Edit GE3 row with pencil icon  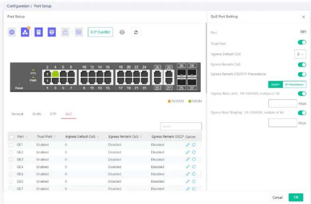pos(188,159)
